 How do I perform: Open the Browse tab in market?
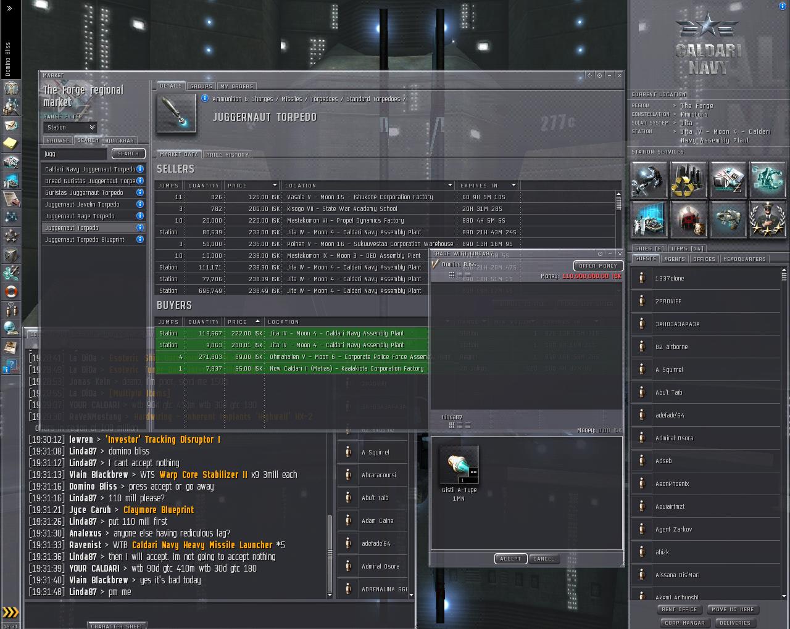click(x=58, y=141)
